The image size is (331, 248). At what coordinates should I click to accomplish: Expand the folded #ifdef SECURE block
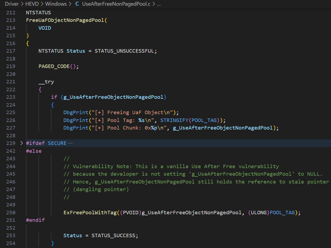pos(22,143)
